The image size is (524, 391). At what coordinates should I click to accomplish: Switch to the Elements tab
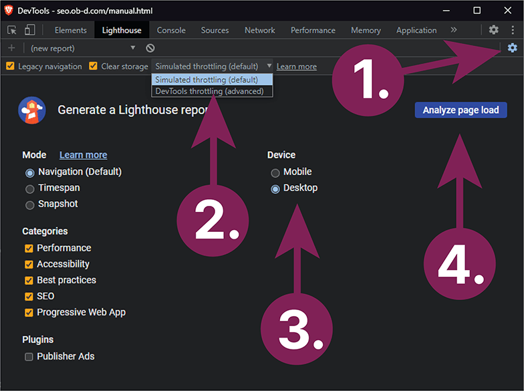point(71,30)
